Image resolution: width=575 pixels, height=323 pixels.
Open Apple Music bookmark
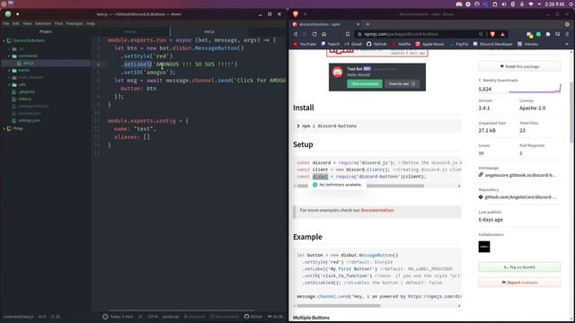coord(429,44)
